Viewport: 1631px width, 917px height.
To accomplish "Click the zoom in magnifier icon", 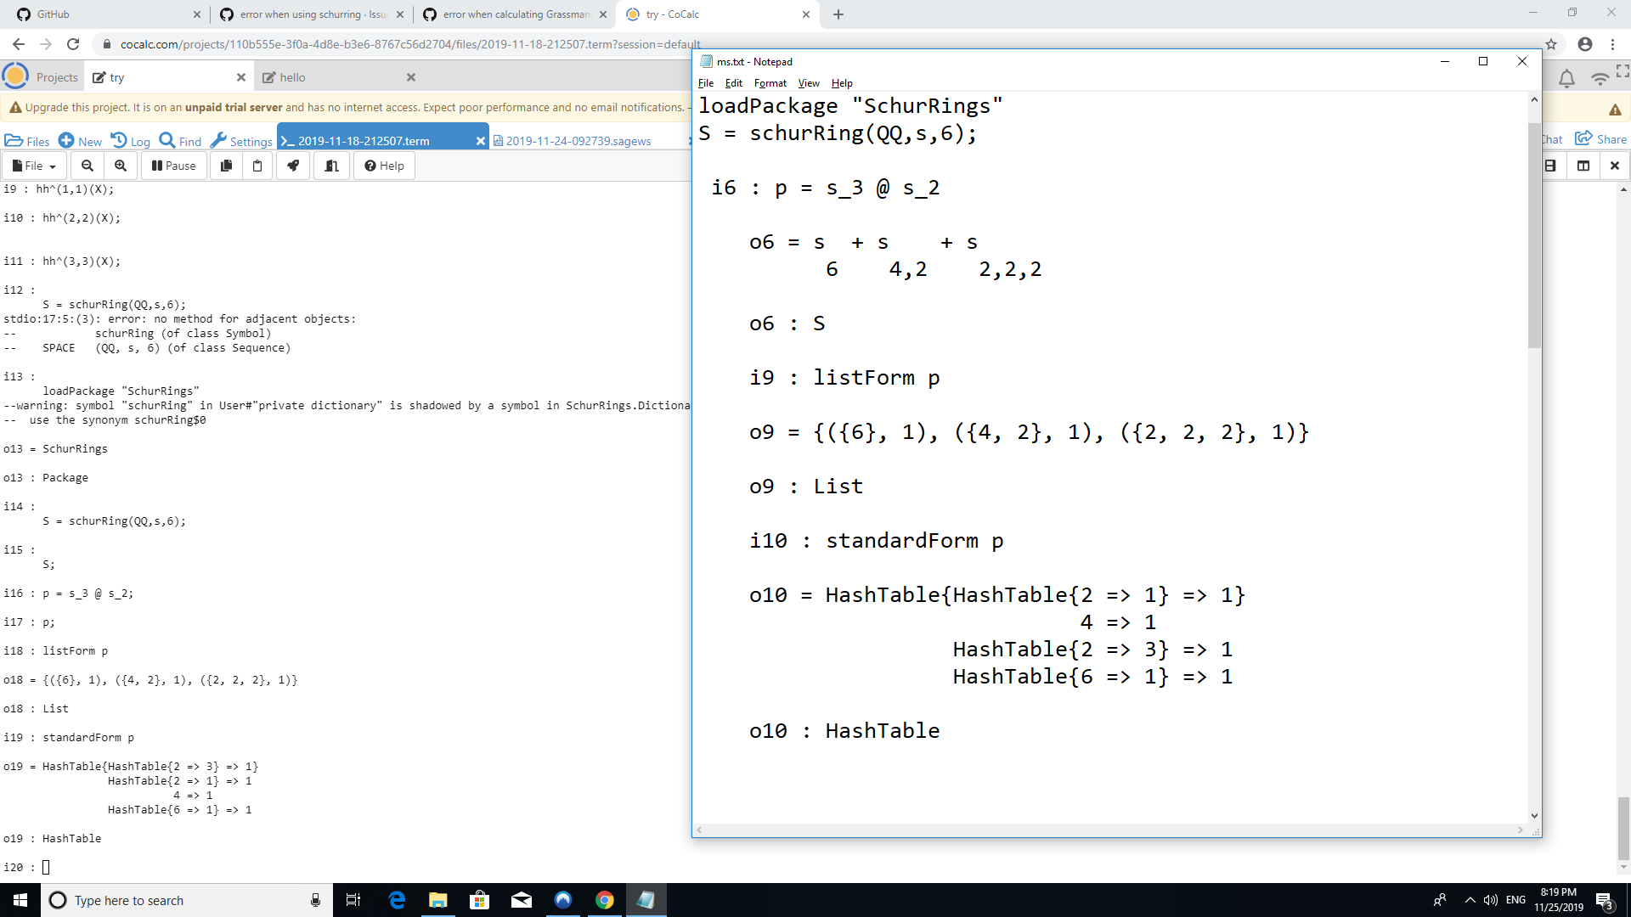I will (x=120, y=166).
